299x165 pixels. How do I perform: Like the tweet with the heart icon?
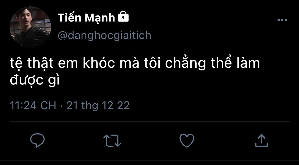click(187, 140)
